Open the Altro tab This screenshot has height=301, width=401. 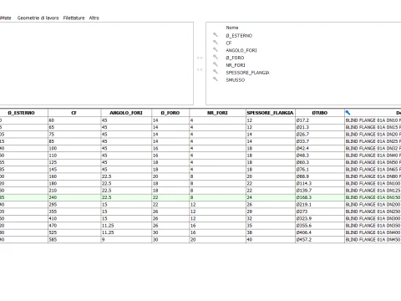[x=94, y=18]
